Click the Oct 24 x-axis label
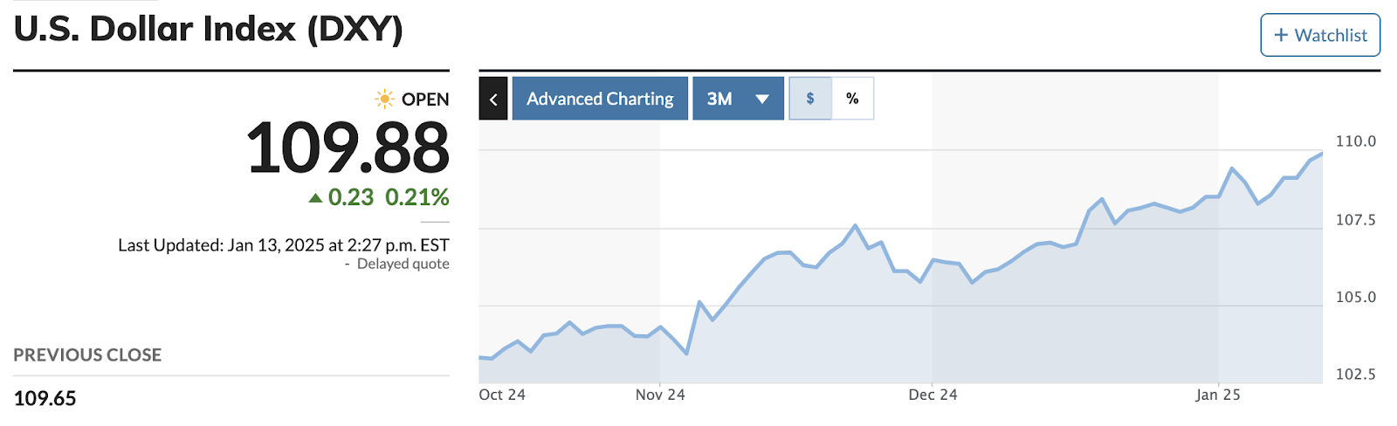1397x426 pixels. [502, 395]
